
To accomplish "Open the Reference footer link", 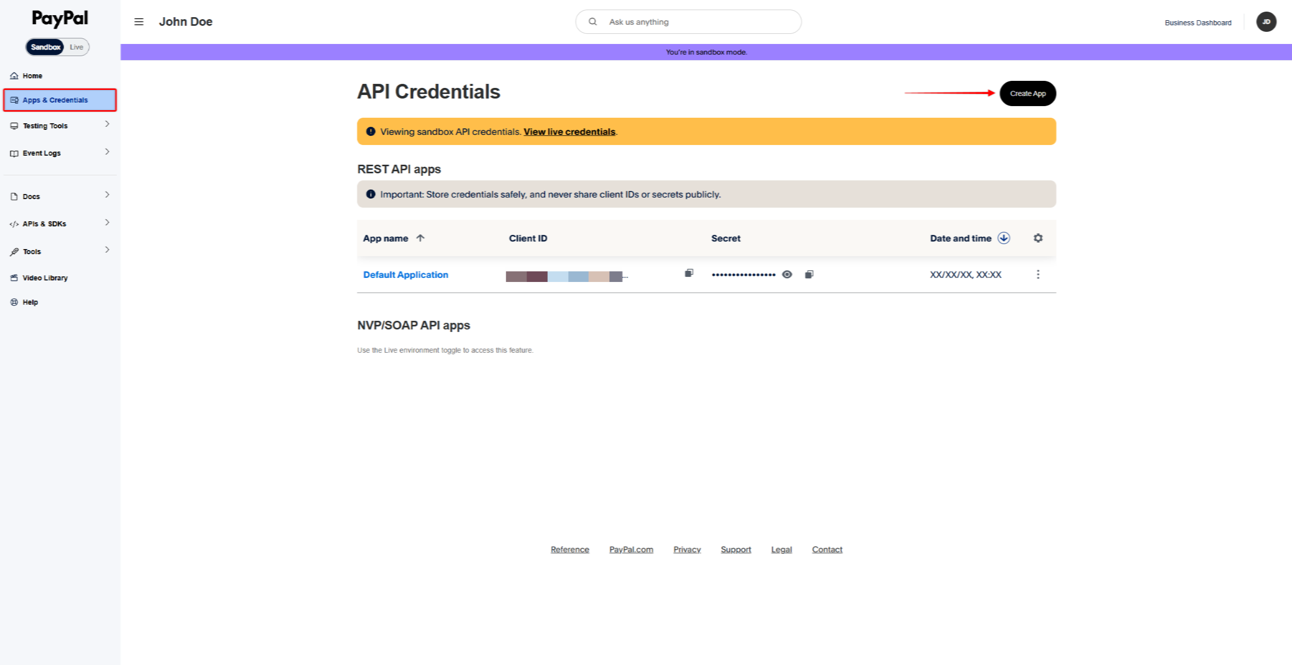I will point(570,550).
